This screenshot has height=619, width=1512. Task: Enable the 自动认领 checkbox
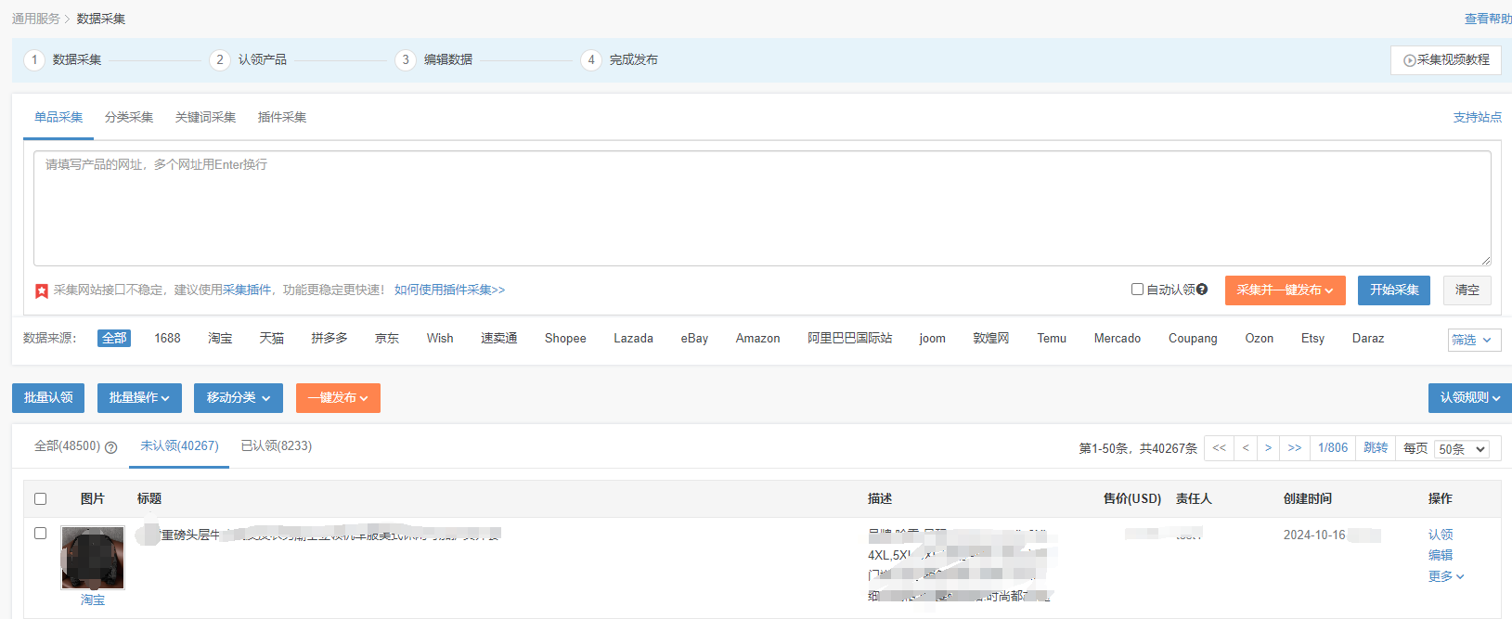tap(1137, 290)
